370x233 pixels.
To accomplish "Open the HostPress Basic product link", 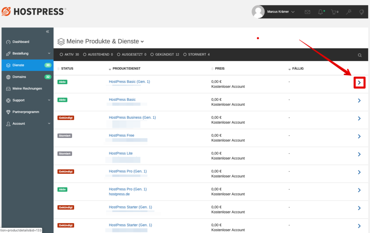I will point(122,99).
